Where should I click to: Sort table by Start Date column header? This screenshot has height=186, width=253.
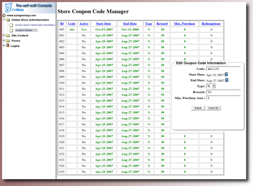click(103, 24)
